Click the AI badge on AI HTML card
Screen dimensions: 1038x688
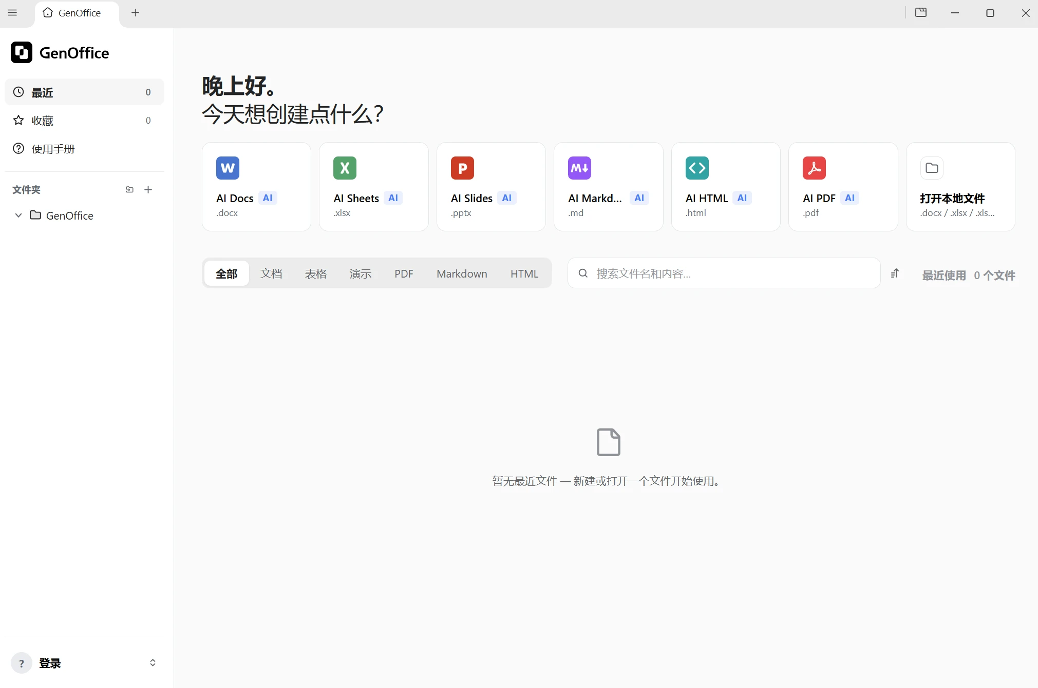click(742, 198)
